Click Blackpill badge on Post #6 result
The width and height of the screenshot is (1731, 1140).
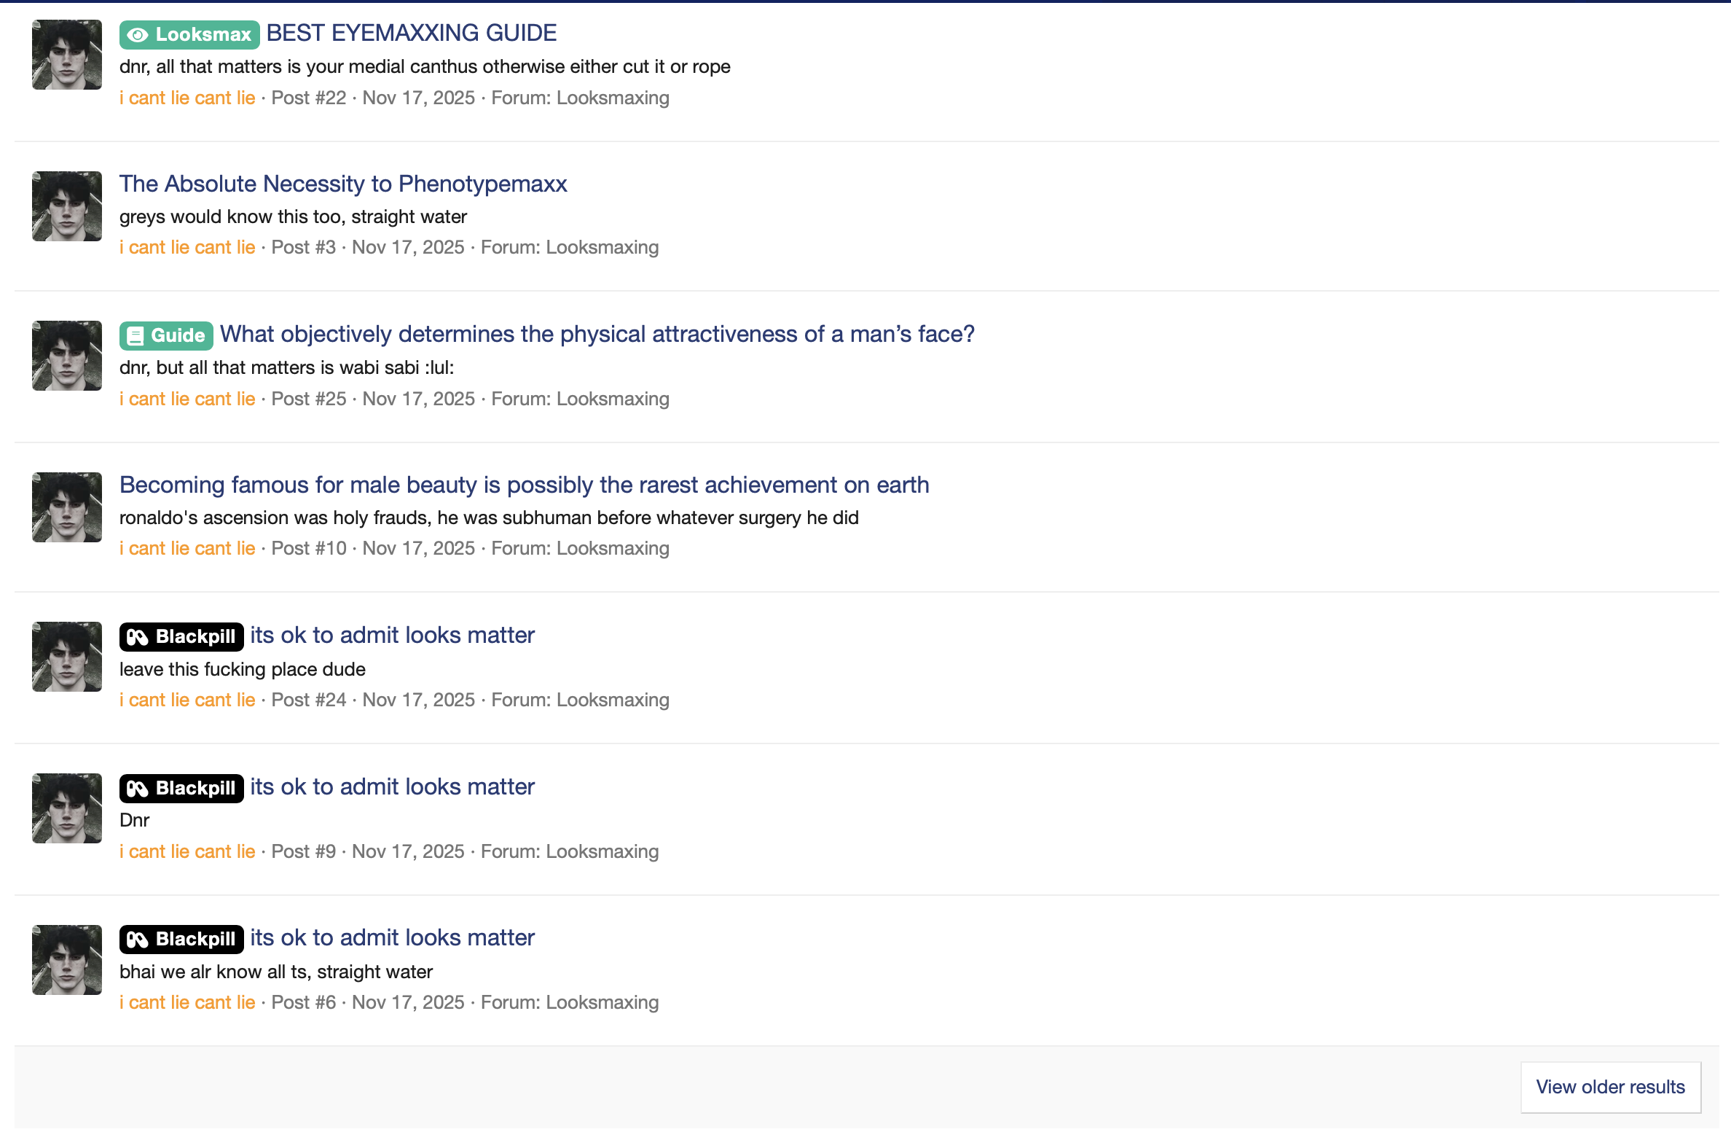point(181,939)
